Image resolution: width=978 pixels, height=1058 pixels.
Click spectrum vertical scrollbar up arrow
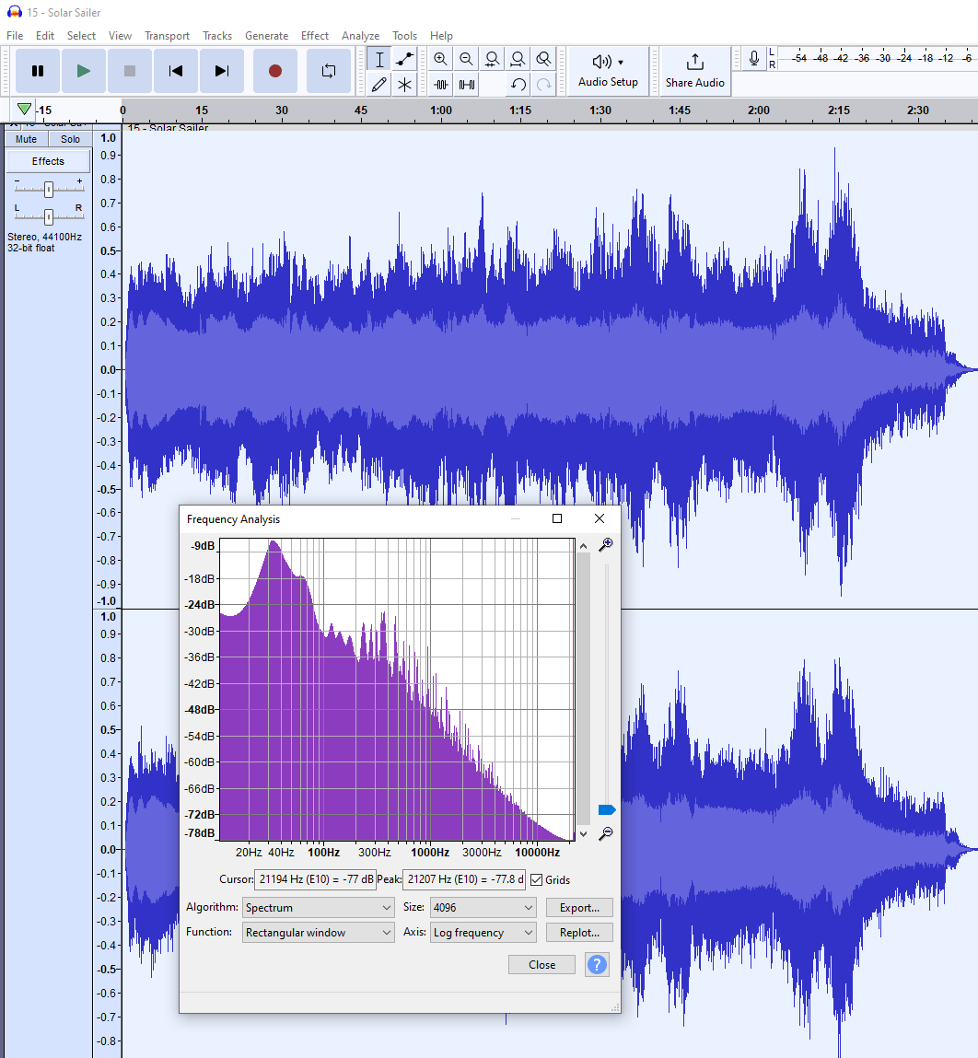584,546
